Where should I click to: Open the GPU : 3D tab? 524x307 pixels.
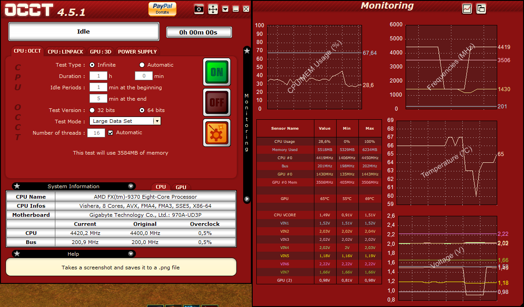pyautogui.click(x=101, y=52)
